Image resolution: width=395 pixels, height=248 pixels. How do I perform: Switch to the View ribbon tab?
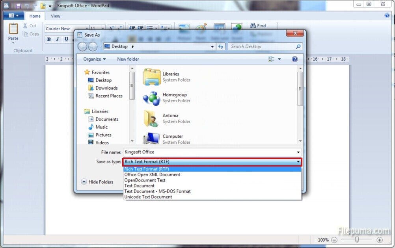56,16
